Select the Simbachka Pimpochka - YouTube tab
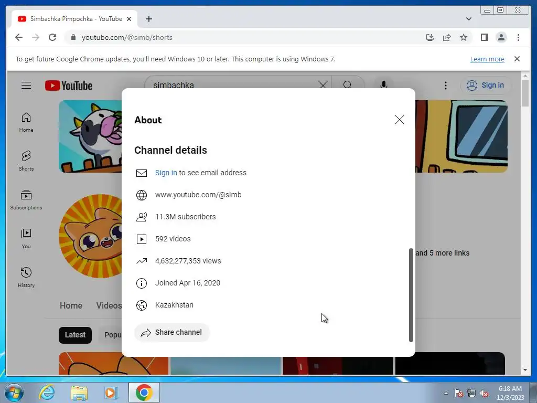 coord(74,19)
